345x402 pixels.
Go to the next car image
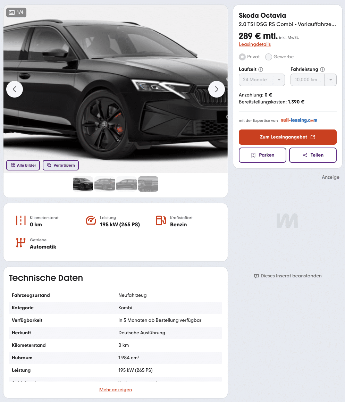pos(217,89)
